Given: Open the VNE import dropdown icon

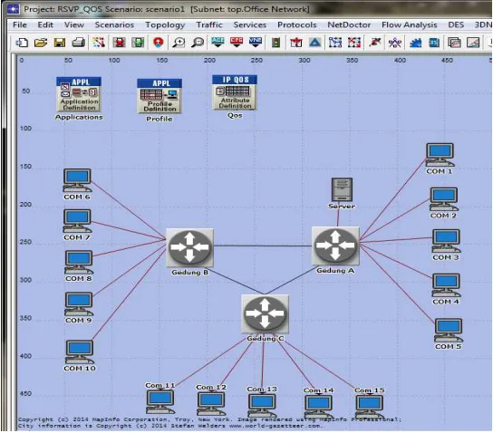Looking at the screenshot, I should click(256, 42).
